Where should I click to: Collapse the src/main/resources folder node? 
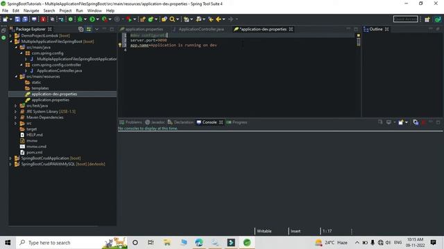(16, 77)
